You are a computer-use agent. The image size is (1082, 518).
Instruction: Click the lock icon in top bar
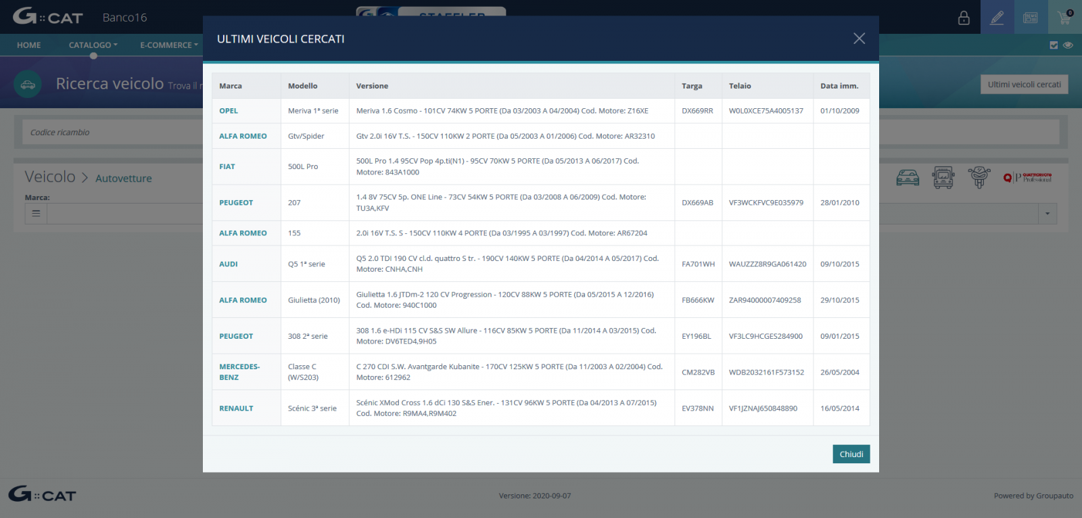(x=964, y=18)
